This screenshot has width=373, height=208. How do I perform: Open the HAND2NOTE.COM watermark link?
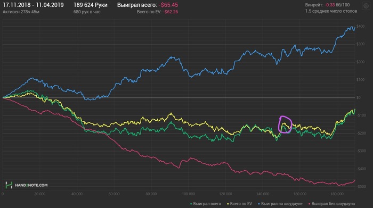click(31, 185)
